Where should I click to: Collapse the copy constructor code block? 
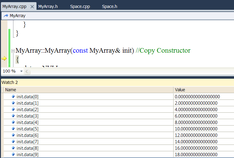(13, 51)
